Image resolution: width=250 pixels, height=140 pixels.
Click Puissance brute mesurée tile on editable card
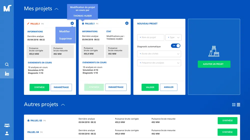(x=62, y=51)
